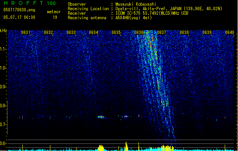The image size is (238, 151).
Task: Click the antenna text A504HB(yagi 4el)
Action: pos(134,18)
